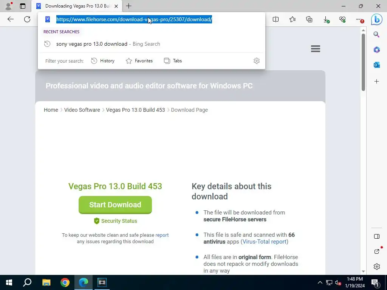Switch to Microsoft Edge taskbar icon
Image resolution: width=387 pixels, height=290 pixels.
pos(84,282)
